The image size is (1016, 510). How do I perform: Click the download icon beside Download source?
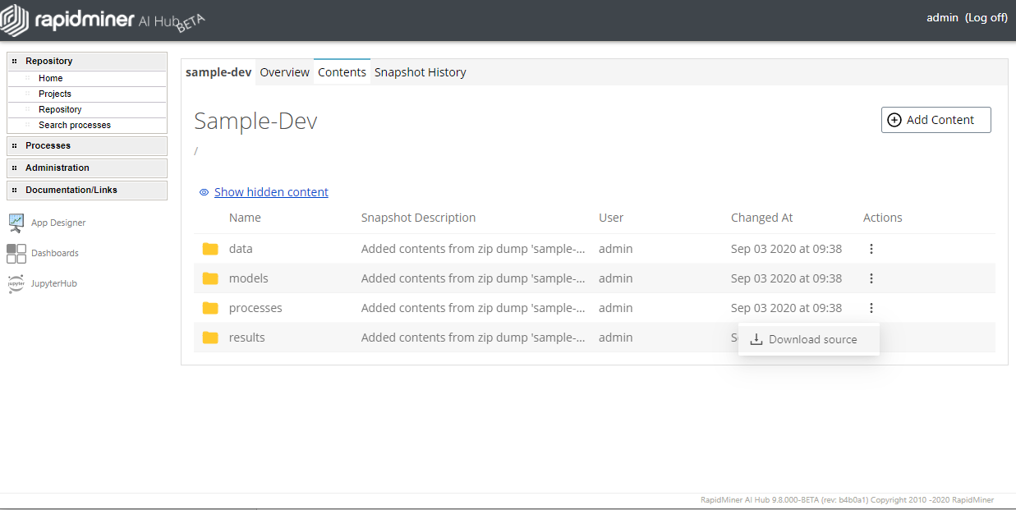[x=756, y=339]
